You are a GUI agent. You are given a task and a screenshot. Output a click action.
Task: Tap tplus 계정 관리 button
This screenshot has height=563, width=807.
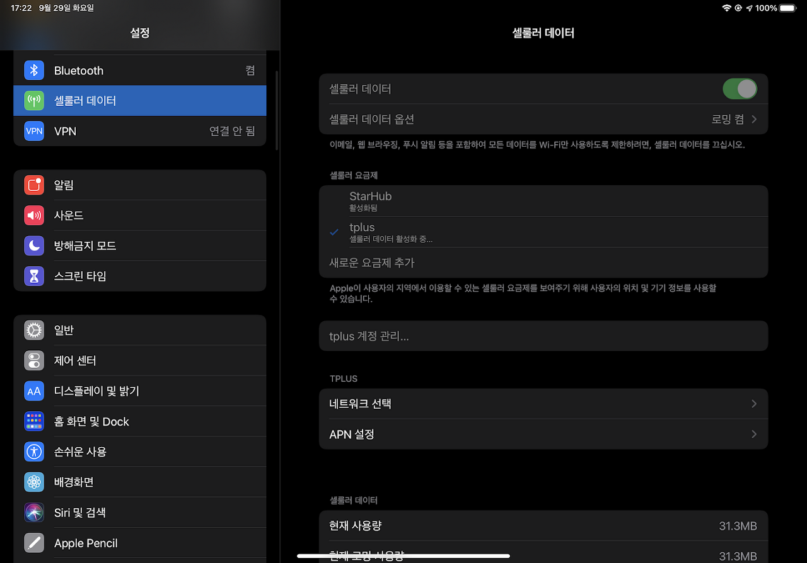543,336
